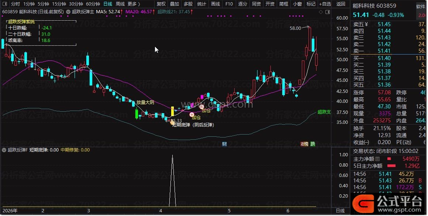
Task: Click the 软件 tab in the quote panel
Action: [421, 6]
